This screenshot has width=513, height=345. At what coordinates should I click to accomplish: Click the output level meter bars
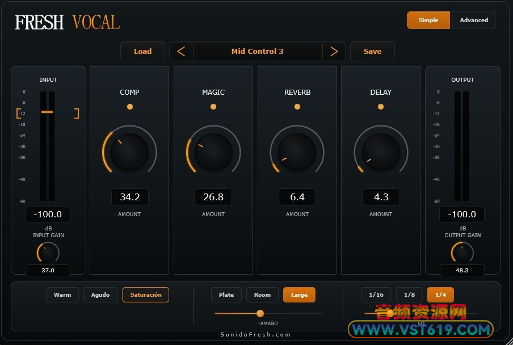tap(461, 146)
